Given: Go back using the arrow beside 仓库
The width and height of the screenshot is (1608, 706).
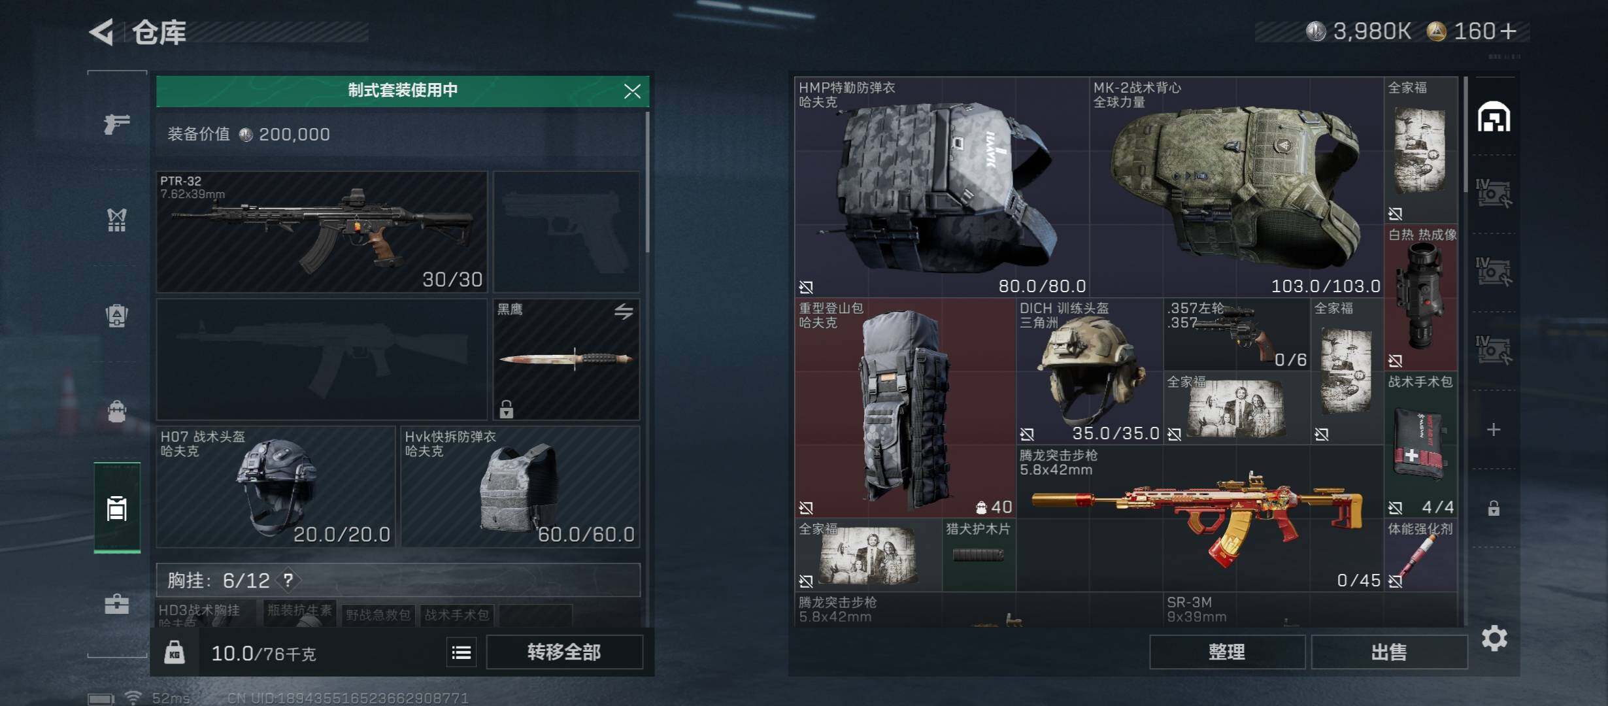Looking at the screenshot, I should pos(102,31).
